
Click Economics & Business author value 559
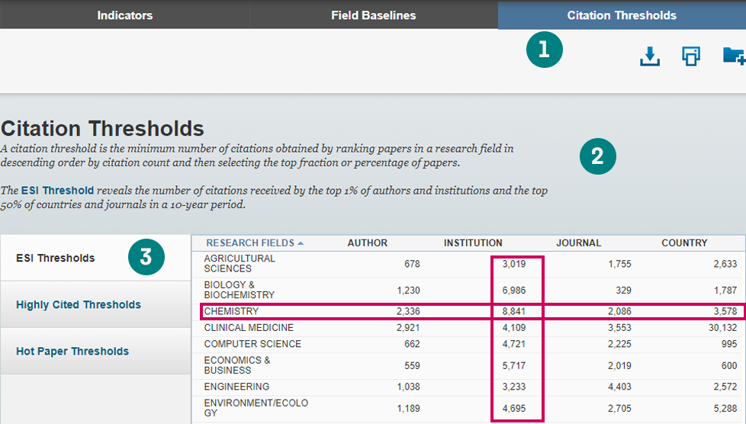tap(412, 365)
